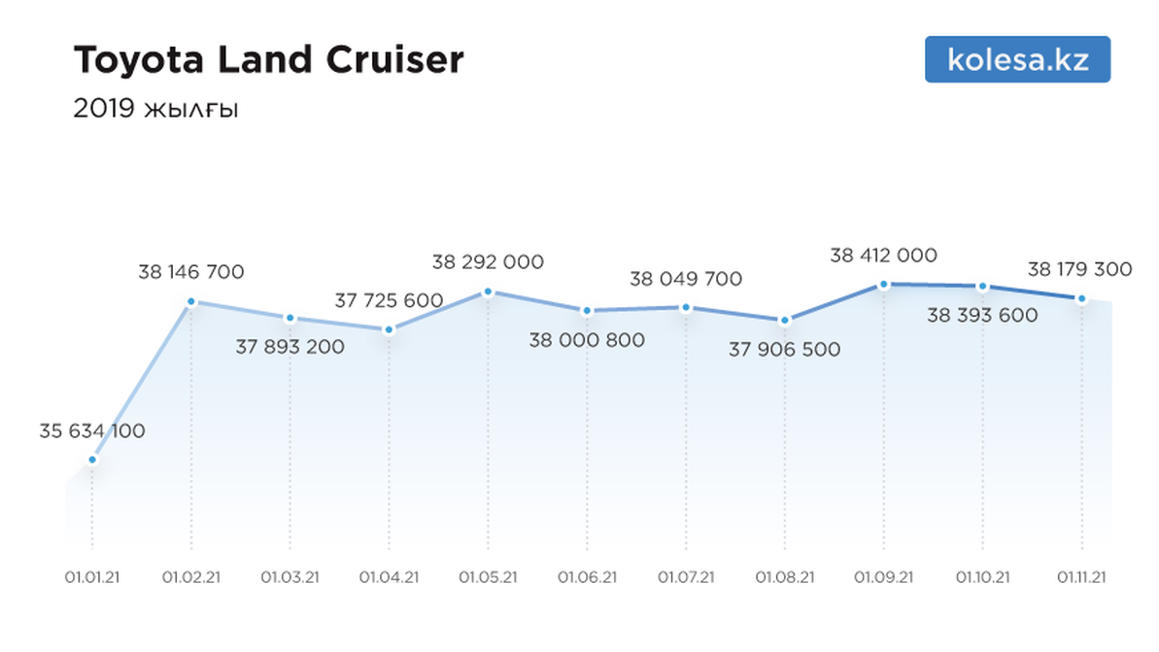Select the 38 179 300 price label
Viewport: 1159px width, 652px height.
click(1079, 269)
